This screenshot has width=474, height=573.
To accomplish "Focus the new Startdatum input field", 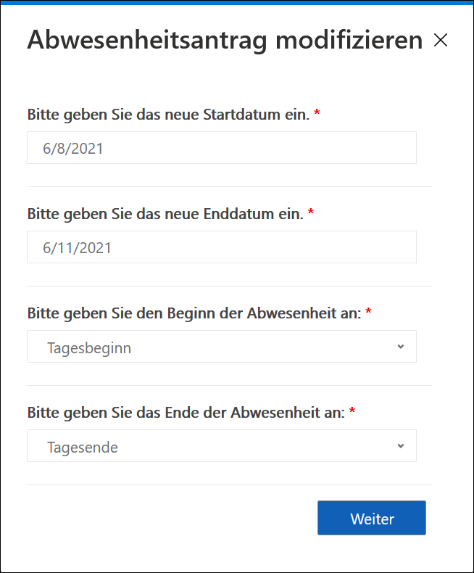I will pyautogui.click(x=222, y=148).
